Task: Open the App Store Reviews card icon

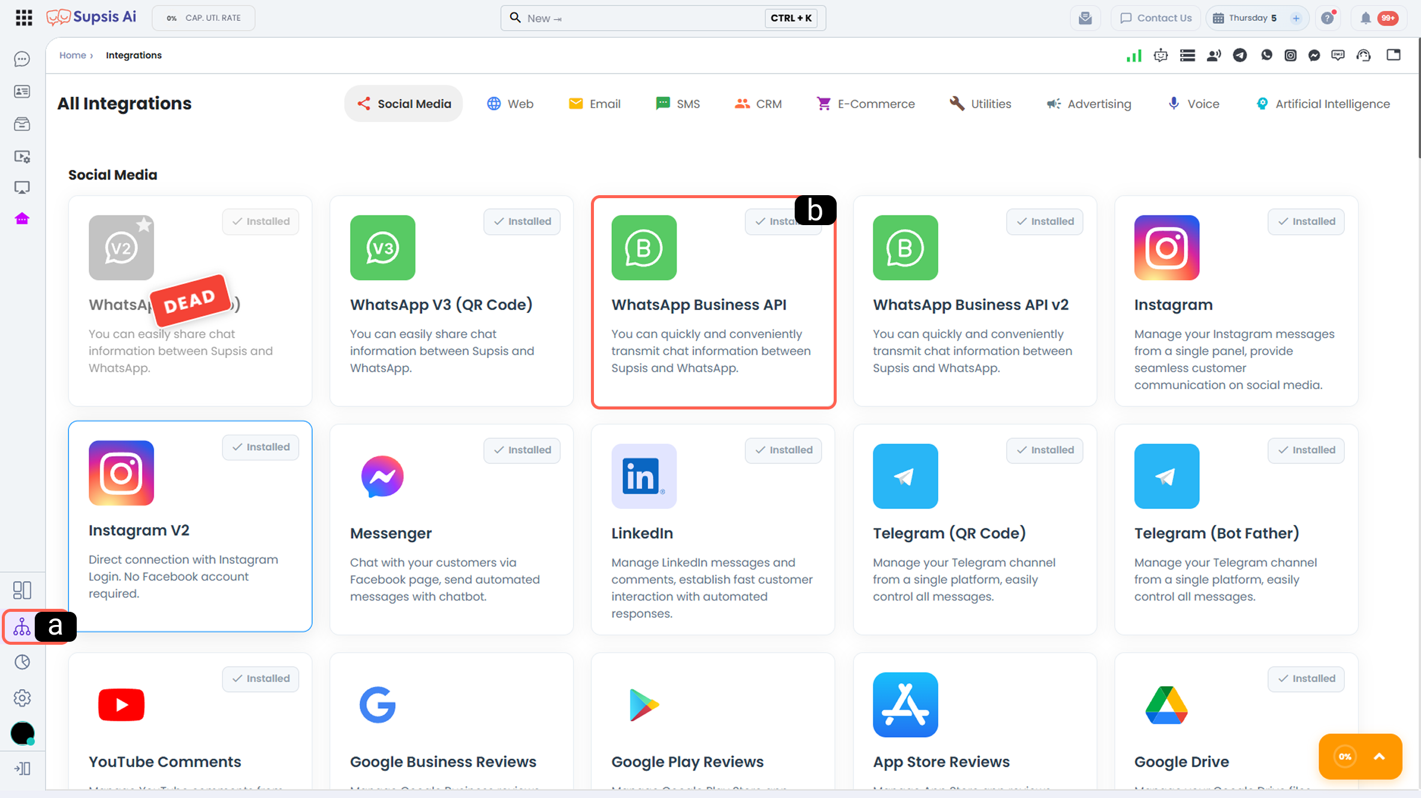Action: click(x=905, y=705)
